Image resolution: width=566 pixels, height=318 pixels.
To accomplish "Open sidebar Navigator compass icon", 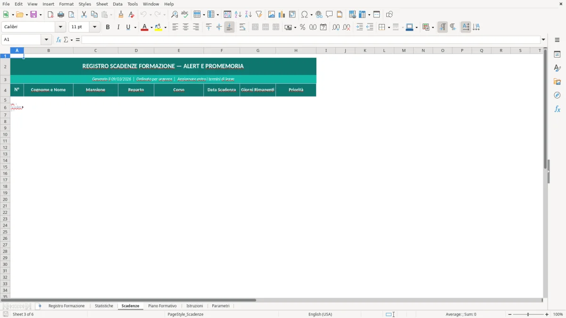I will pyautogui.click(x=557, y=96).
